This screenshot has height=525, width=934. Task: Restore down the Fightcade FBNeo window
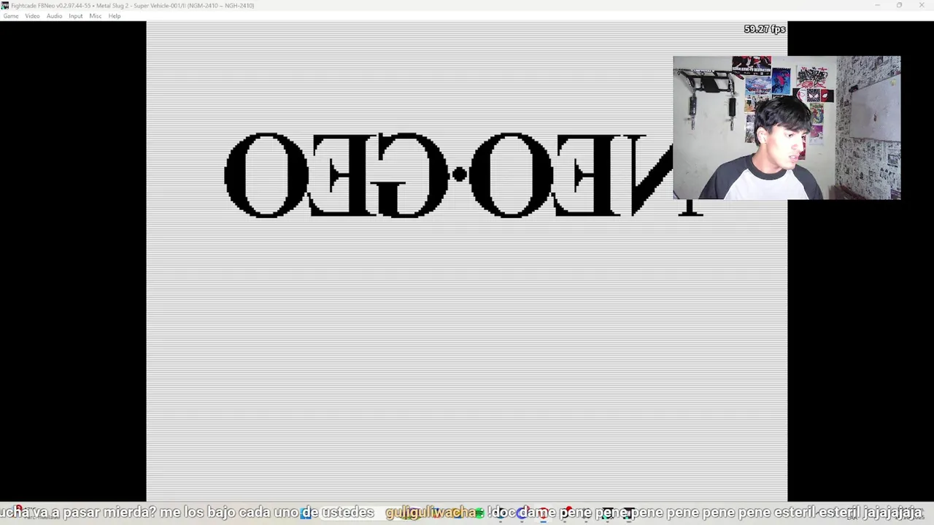point(899,5)
